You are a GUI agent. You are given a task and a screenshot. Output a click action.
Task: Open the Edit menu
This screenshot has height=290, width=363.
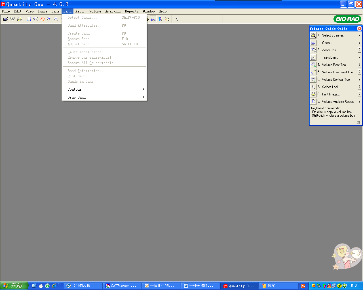coord(18,11)
